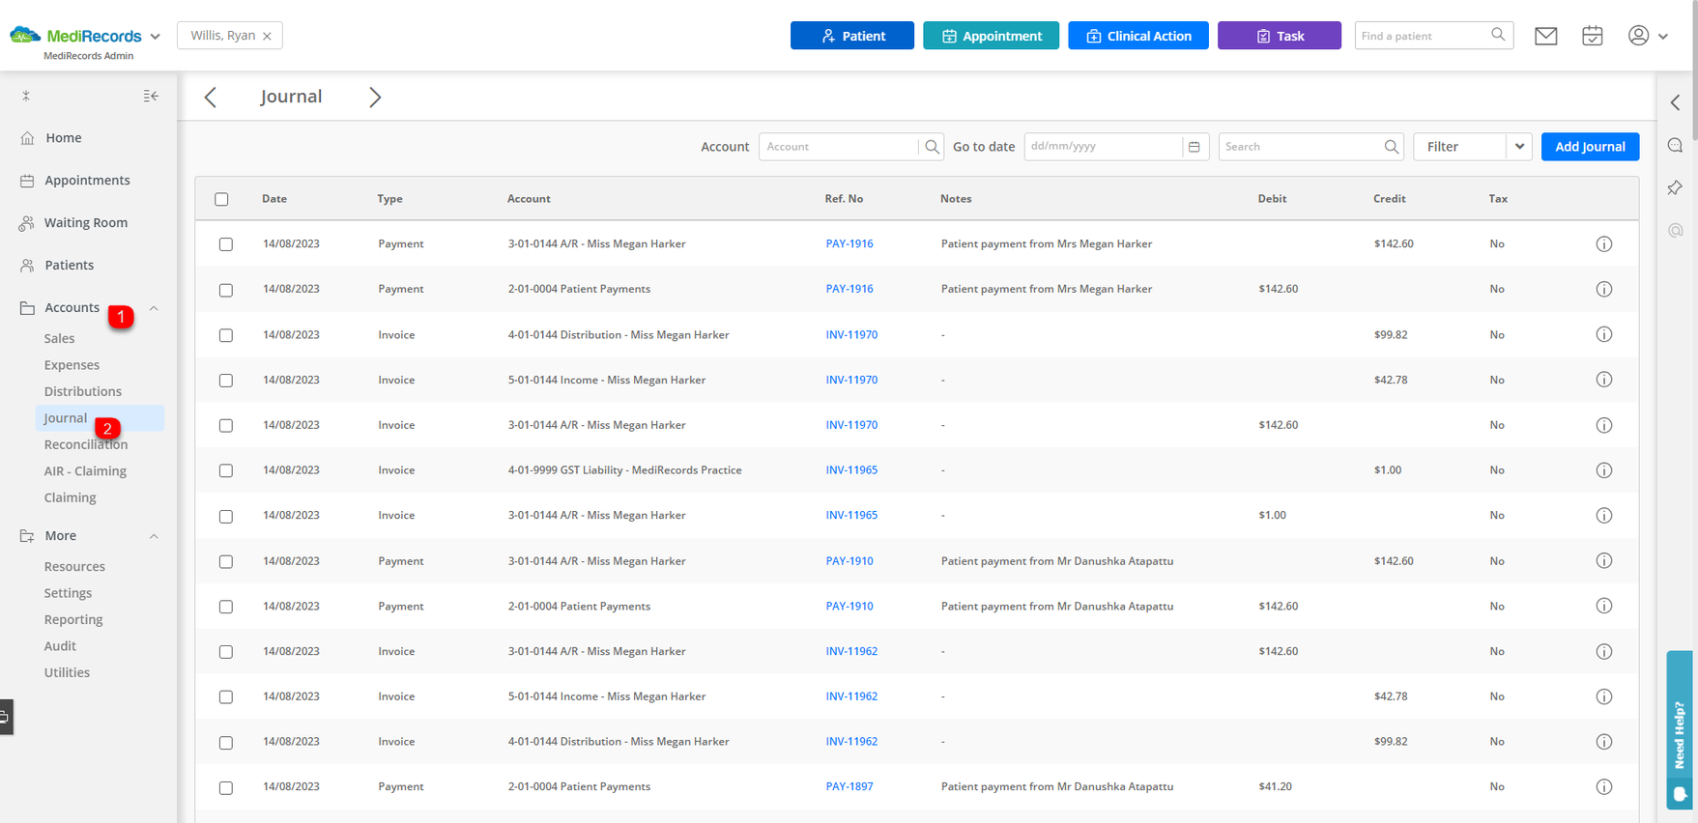Viewport: 1698px width, 823px height.
Task: View info for INV-11965 debit $1.00 row
Action: [x=1604, y=516]
